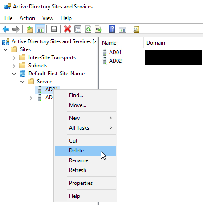203x205 pixels.
Task: Click the red X Delete toolbar icon
Action: [68, 29]
